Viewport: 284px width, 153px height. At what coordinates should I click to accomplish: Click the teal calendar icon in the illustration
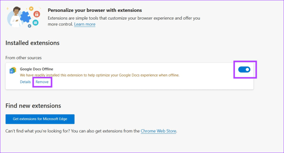tap(35, 23)
